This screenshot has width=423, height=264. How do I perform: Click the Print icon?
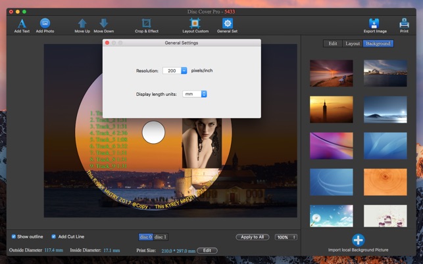(404, 24)
